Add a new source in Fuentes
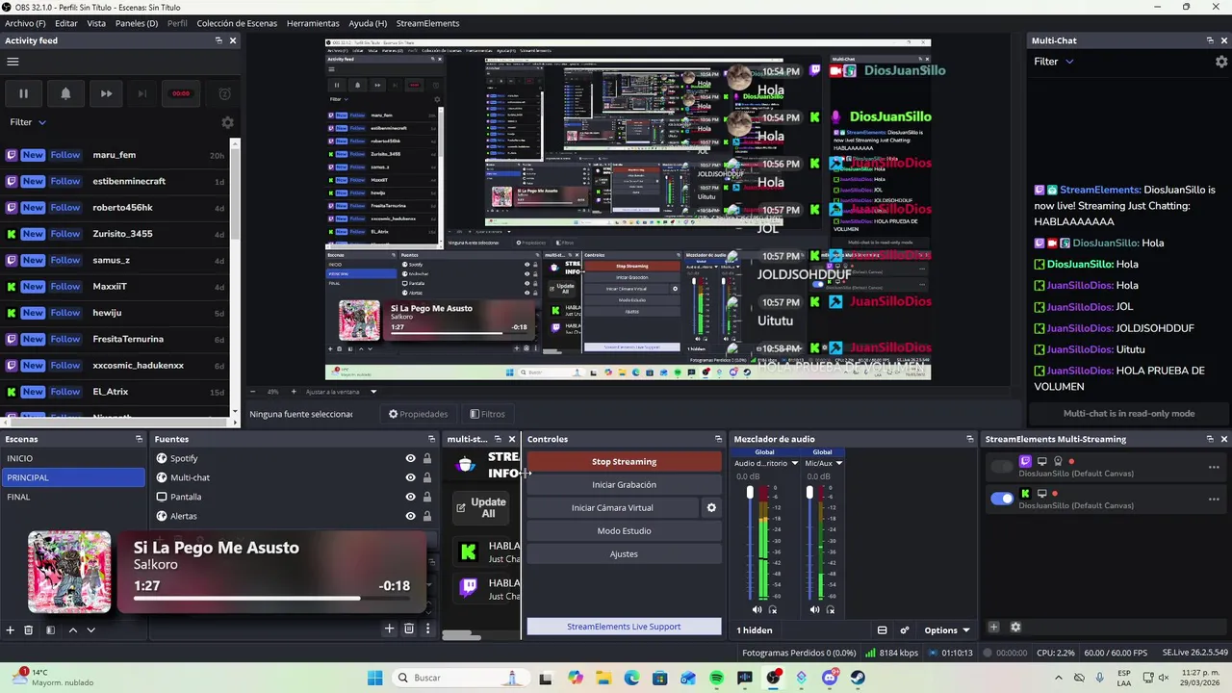Viewport: 1232px width, 693px height. pos(389,629)
